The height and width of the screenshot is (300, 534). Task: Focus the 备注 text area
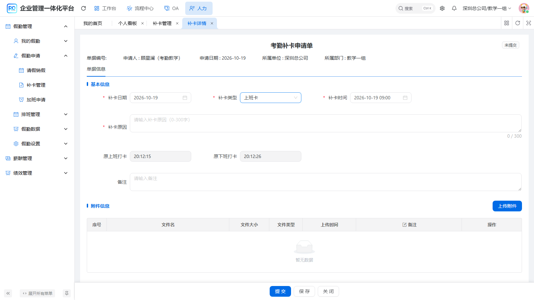(326, 182)
